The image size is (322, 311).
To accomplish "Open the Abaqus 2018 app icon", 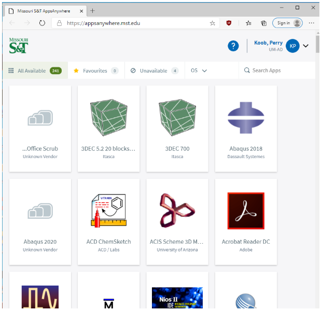I will point(246,118).
